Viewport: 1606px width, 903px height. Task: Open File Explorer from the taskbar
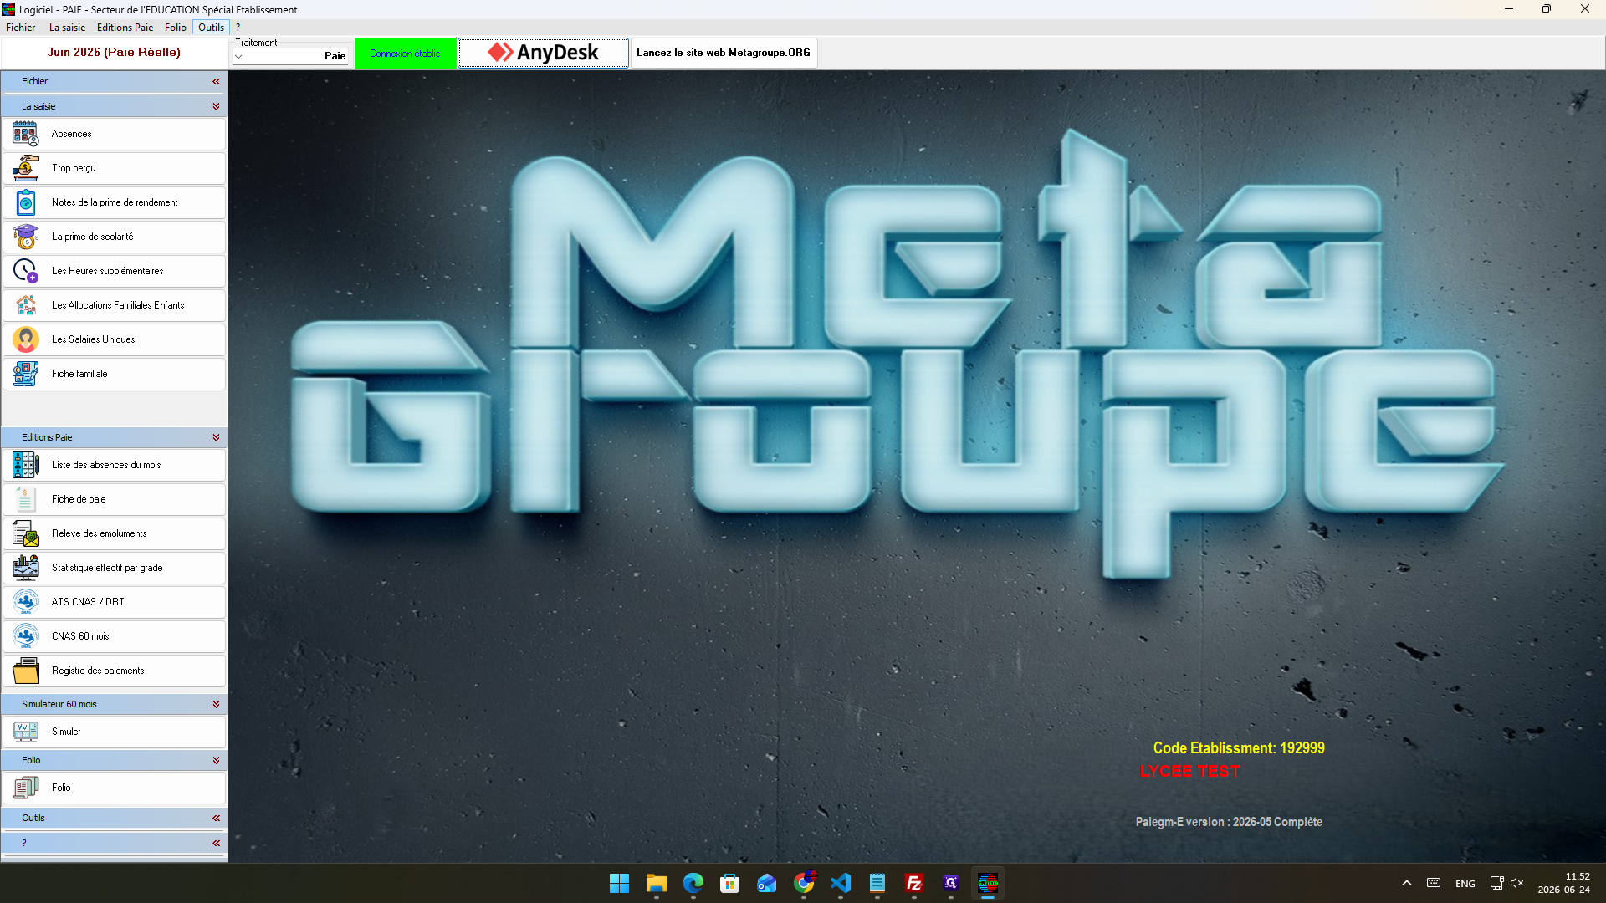point(656,883)
